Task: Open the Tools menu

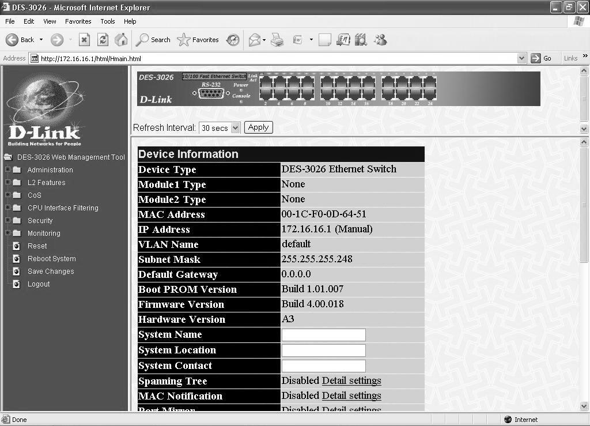Action: coord(108,21)
